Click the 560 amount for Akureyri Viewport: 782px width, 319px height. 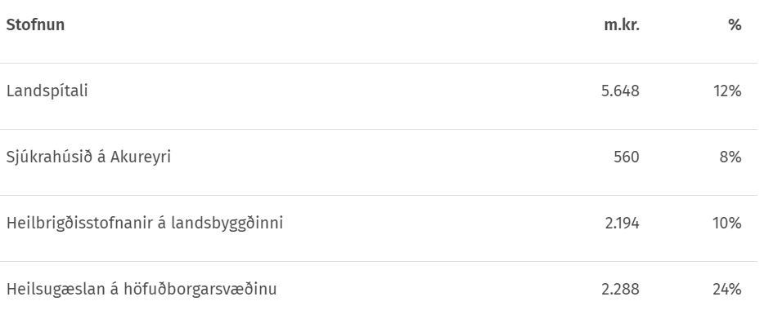click(626, 157)
